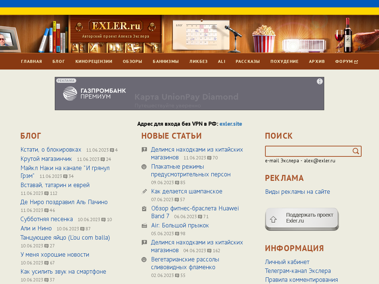Open 'Танцующее яйцо (L'ou com balla)' post
379x284 pixels.
pyautogui.click(x=65, y=238)
